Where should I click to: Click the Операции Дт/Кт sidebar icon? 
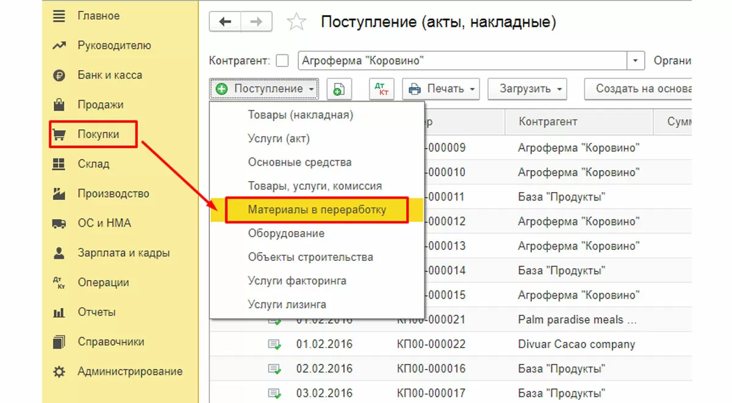[x=59, y=283]
